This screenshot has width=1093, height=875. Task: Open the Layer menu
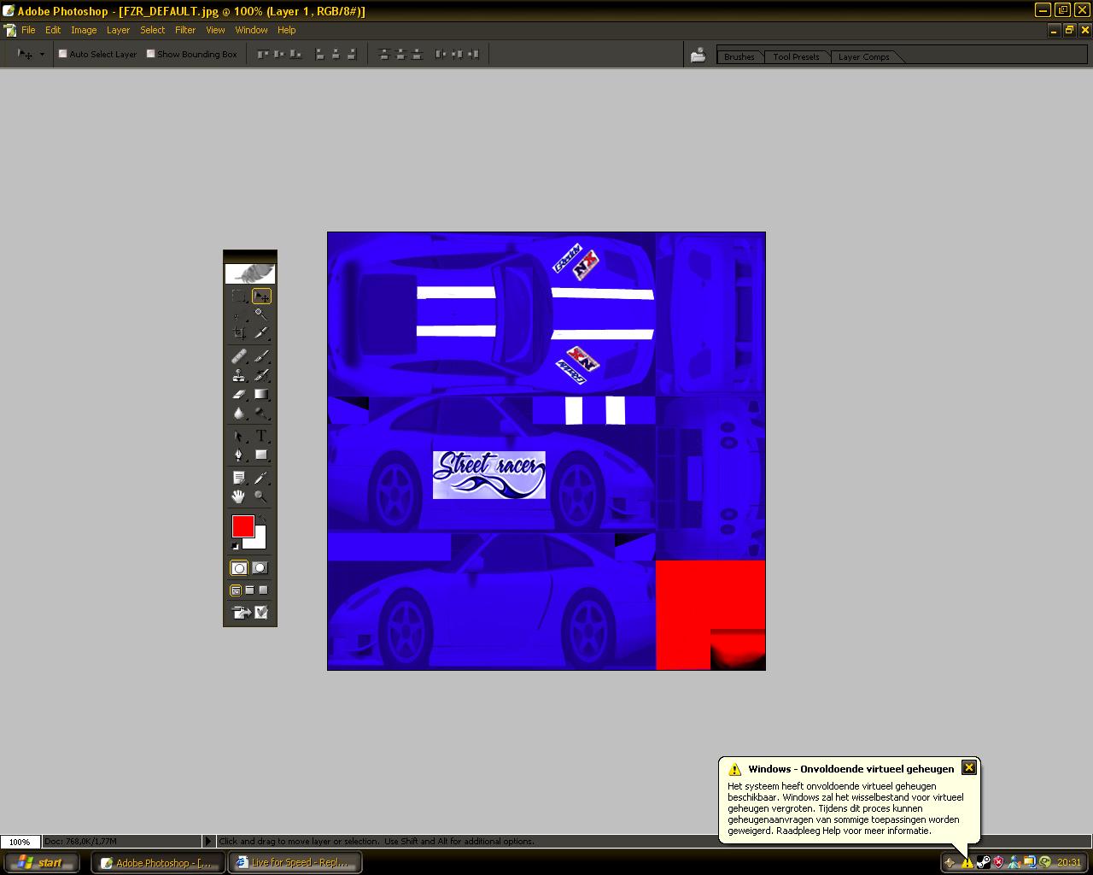[x=118, y=30]
